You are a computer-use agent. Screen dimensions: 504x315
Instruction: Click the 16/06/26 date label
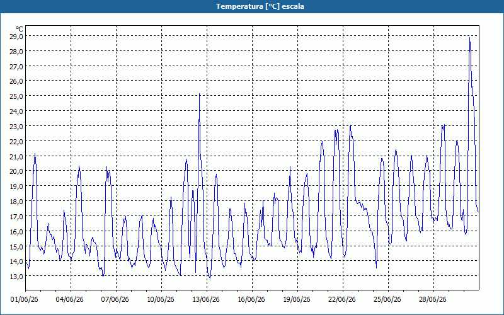(251, 300)
